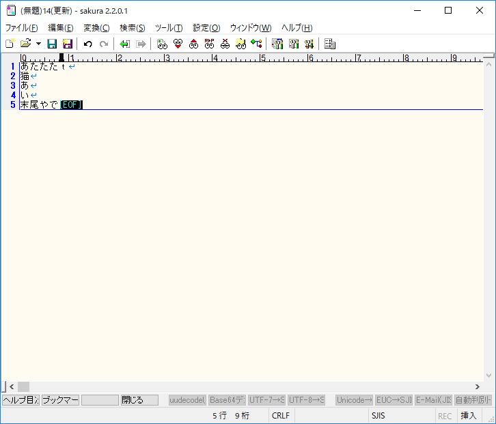
Task: Click the ヘルプ目次 function key button
Action: (21, 400)
